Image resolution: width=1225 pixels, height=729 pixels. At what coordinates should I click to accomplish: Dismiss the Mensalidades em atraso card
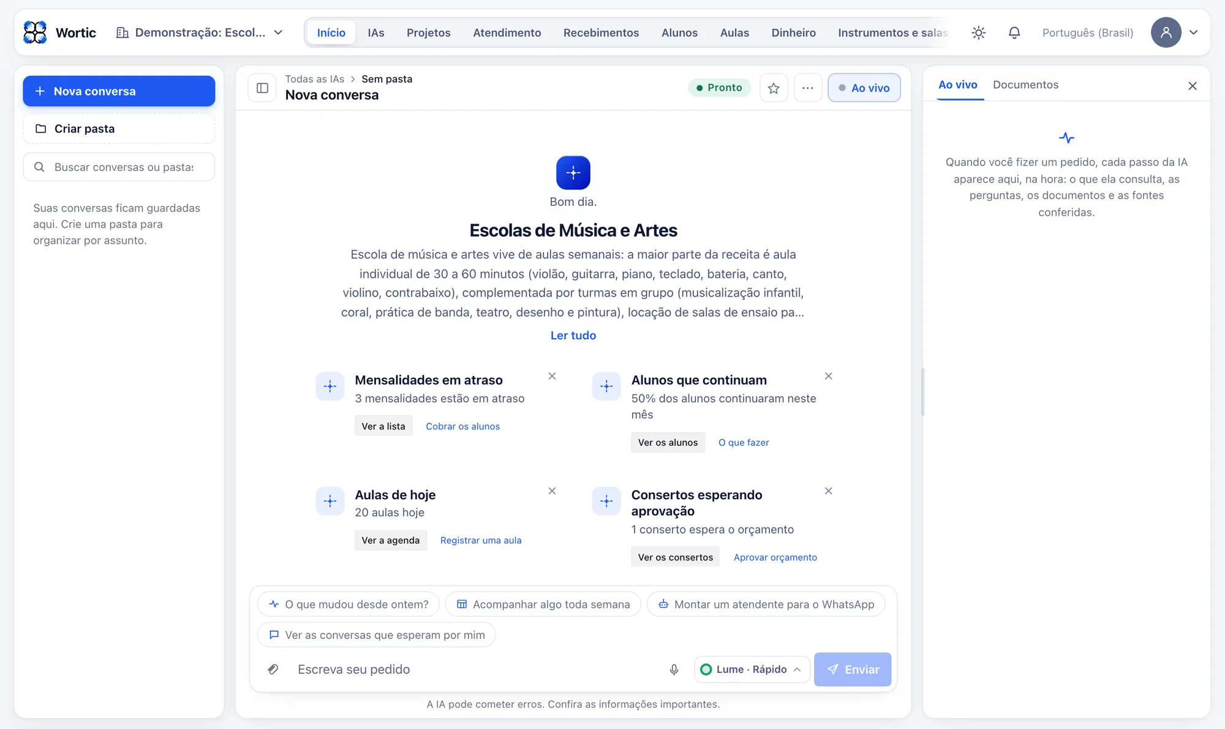[552, 376]
